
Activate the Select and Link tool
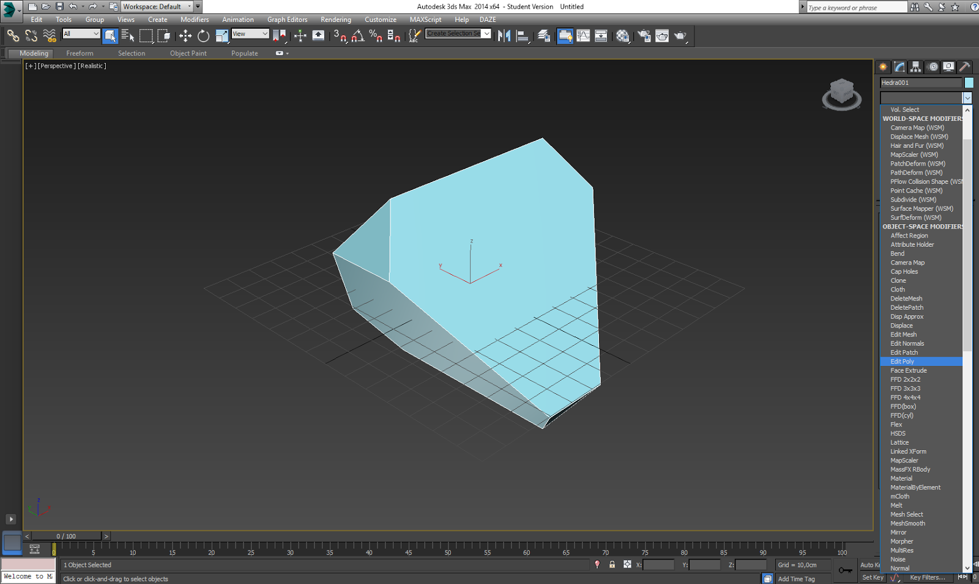(x=13, y=36)
